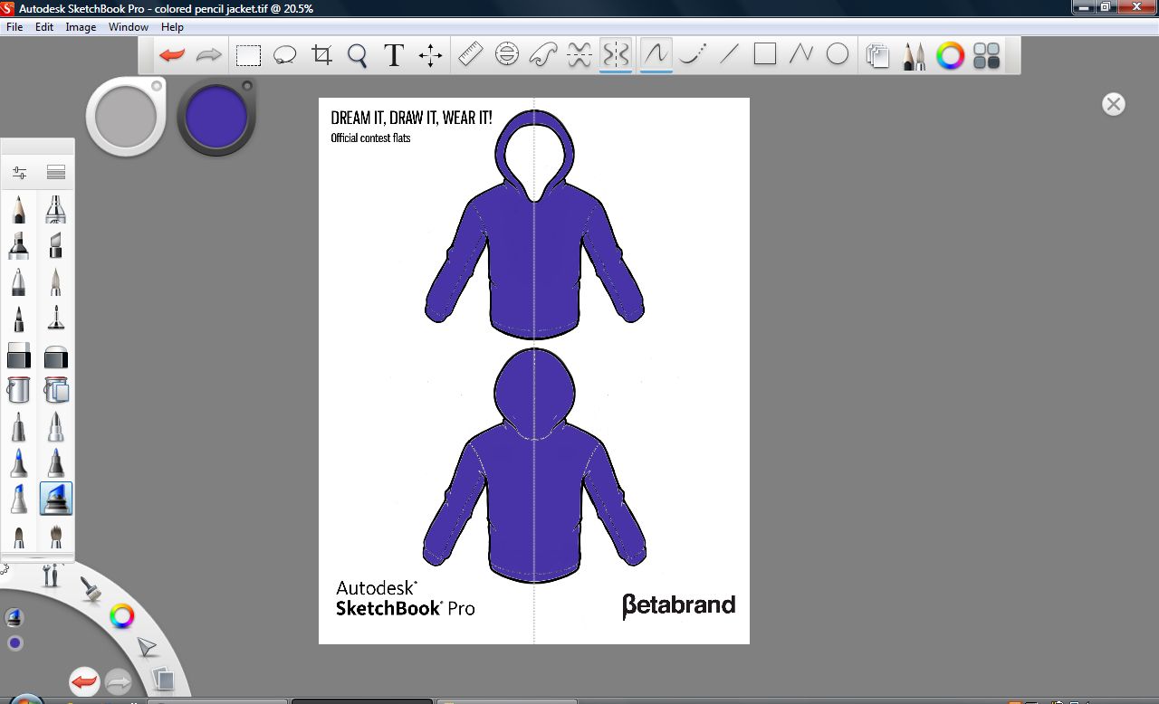Select the Flood Fill paint bucket
Viewport: 1159px width, 704px height.
pyautogui.click(x=19, y=390)
